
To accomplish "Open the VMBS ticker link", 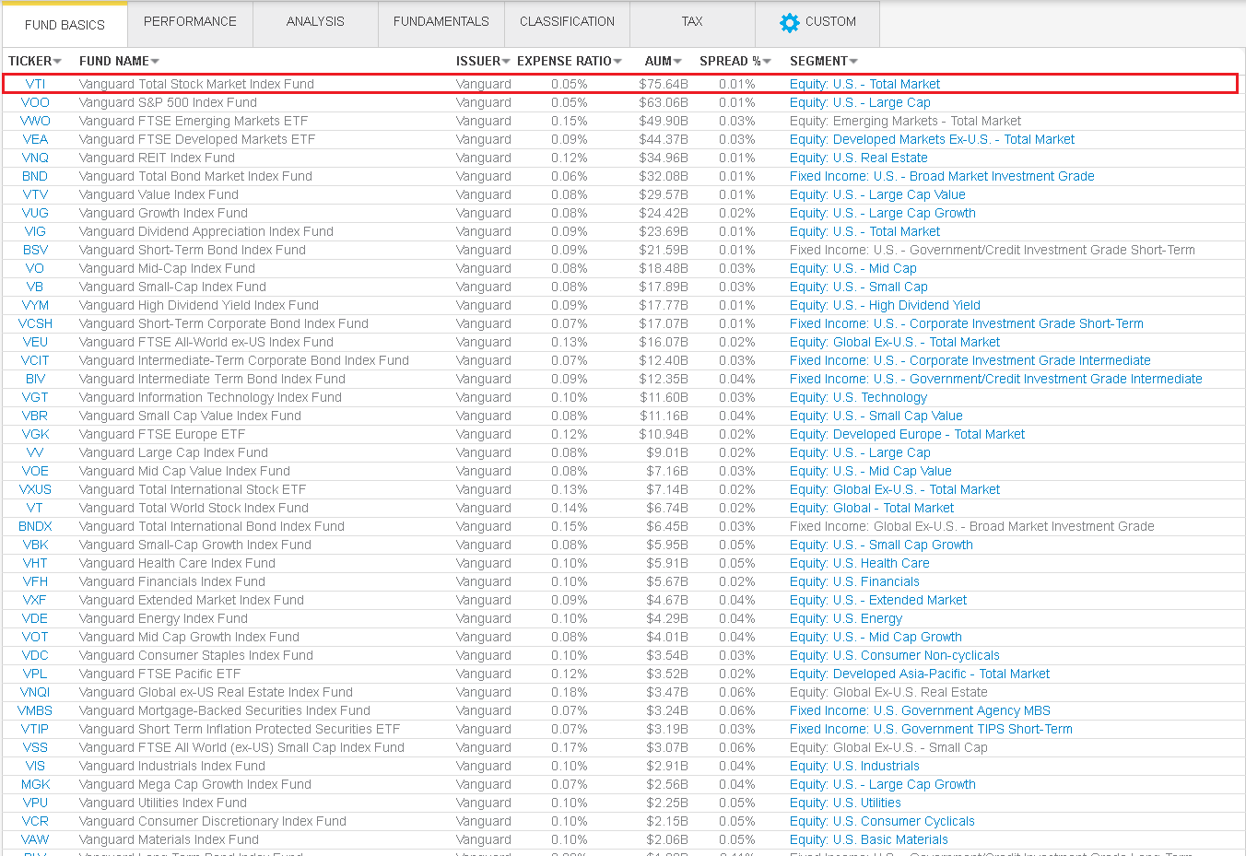I will [x=35, y=710].
